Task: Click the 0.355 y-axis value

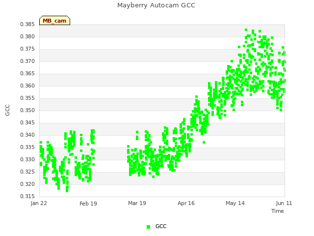Action: coord(27,98)
